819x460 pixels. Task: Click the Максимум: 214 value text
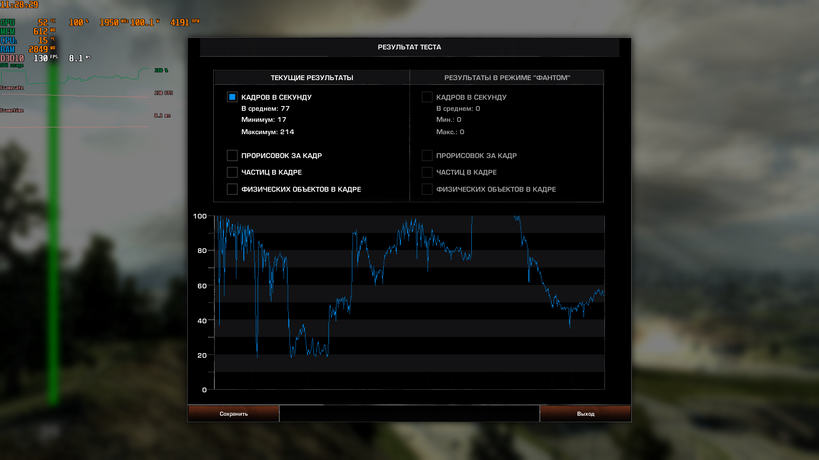pyautogui.click(x=267, y=132)
